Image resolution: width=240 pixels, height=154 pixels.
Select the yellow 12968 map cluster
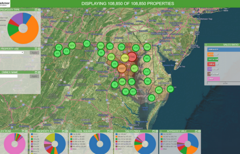click(x=125, y=58)
